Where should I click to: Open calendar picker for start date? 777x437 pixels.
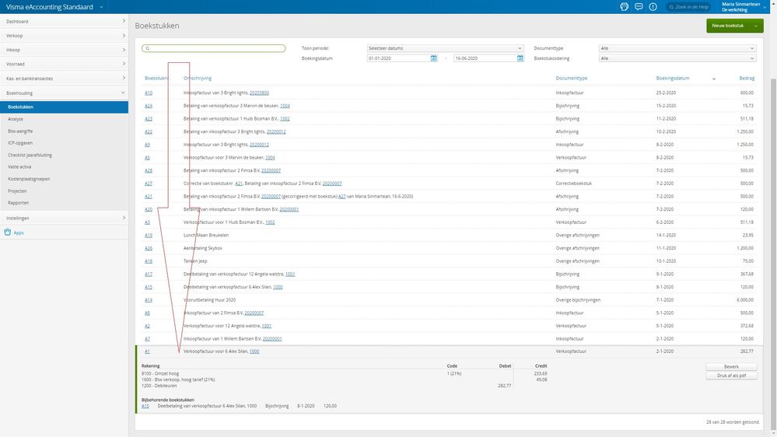click(433, 58)
